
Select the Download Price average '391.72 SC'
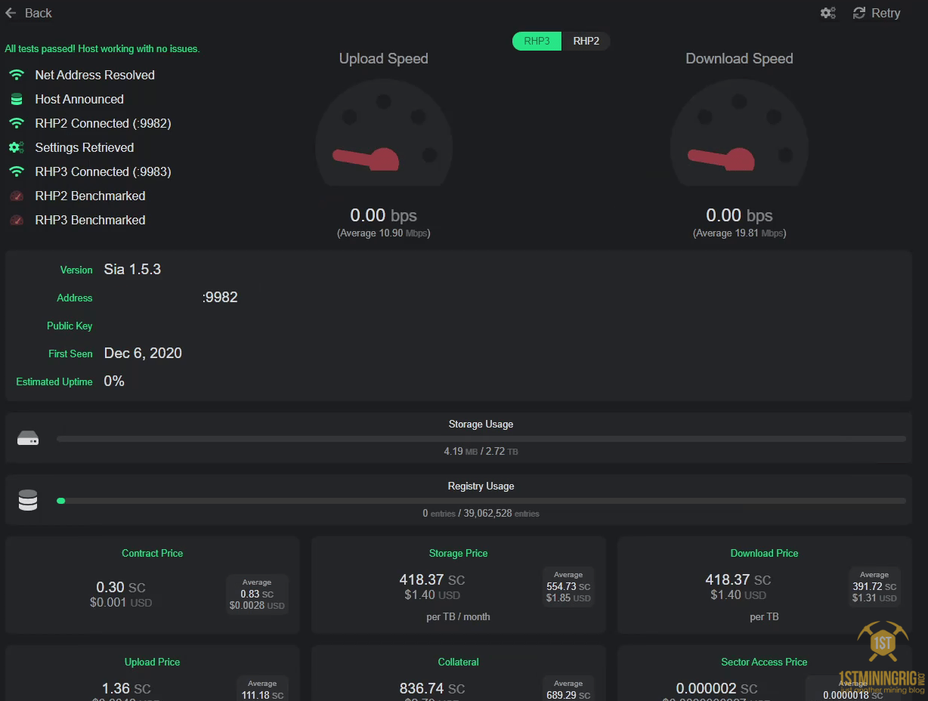point(874,587)
